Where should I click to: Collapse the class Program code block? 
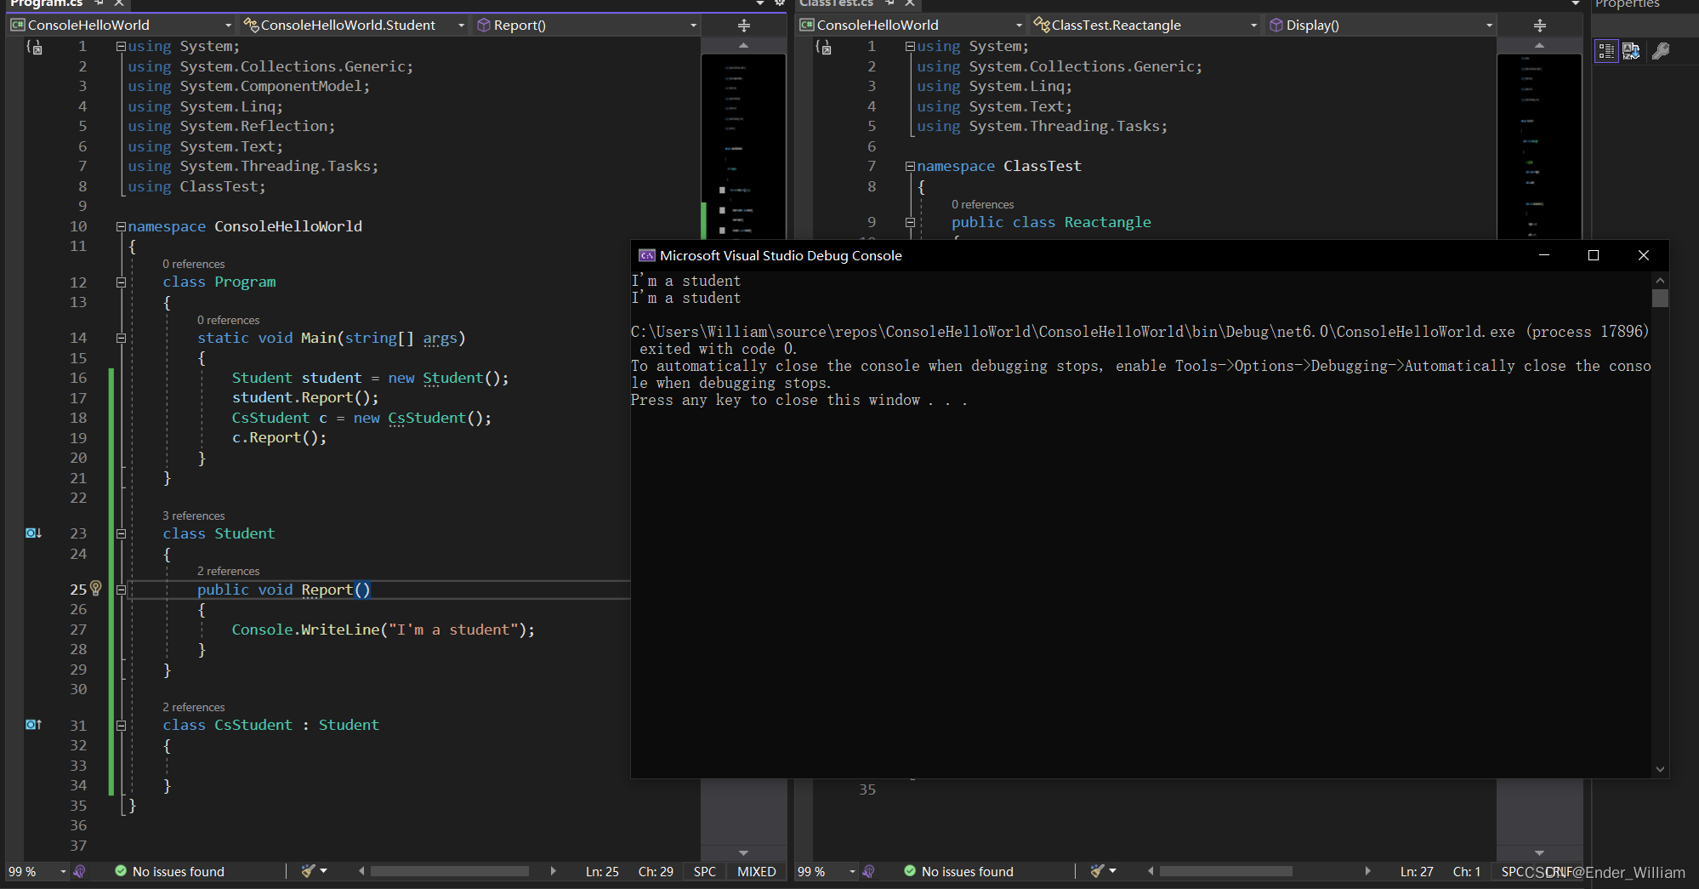121,282
